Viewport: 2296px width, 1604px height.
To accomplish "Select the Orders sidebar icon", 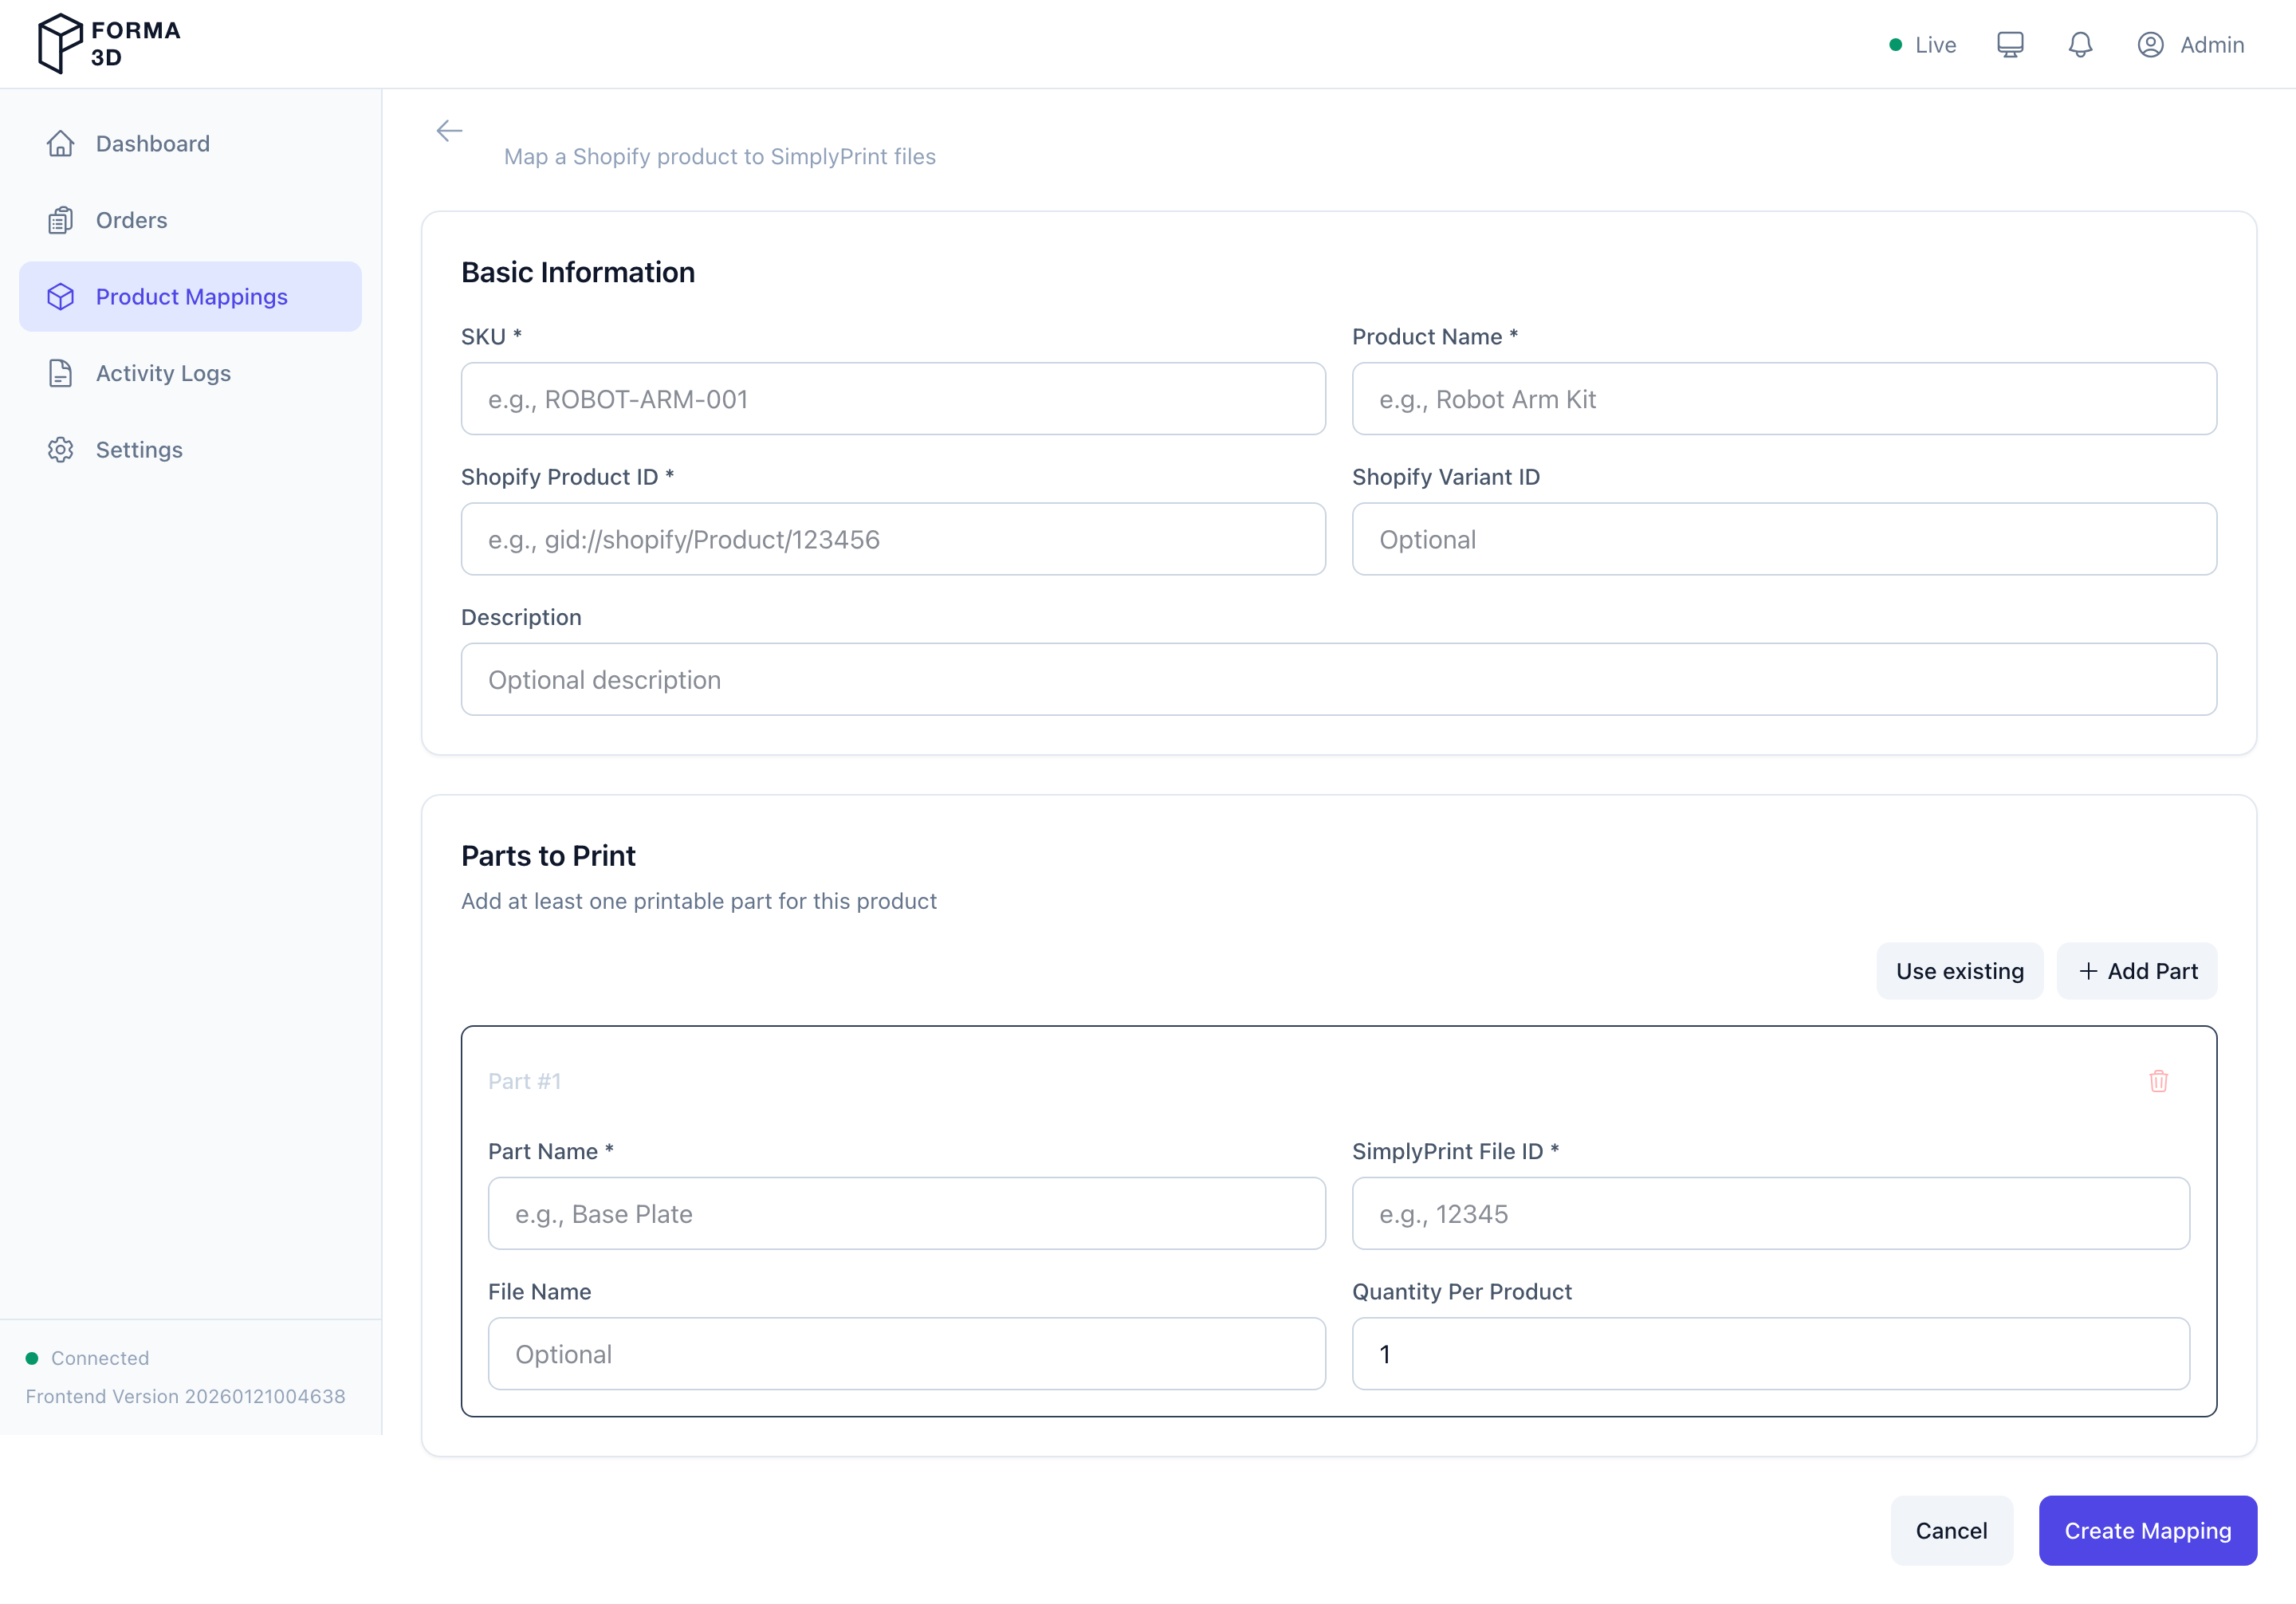I will [x=61, y=220].
